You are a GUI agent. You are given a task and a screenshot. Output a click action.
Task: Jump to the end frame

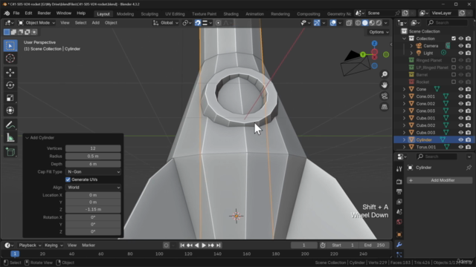[x=218, y=245]
